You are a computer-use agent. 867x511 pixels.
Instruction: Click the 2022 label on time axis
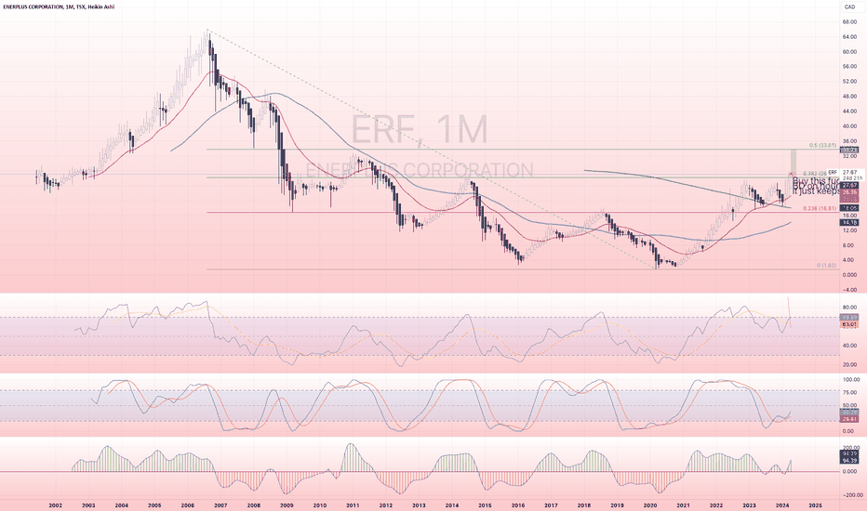(x=716, y=504)
